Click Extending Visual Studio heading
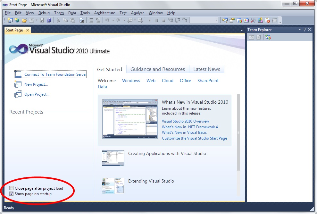This screenshot has height=214, width=317. [x=151, y=181]
